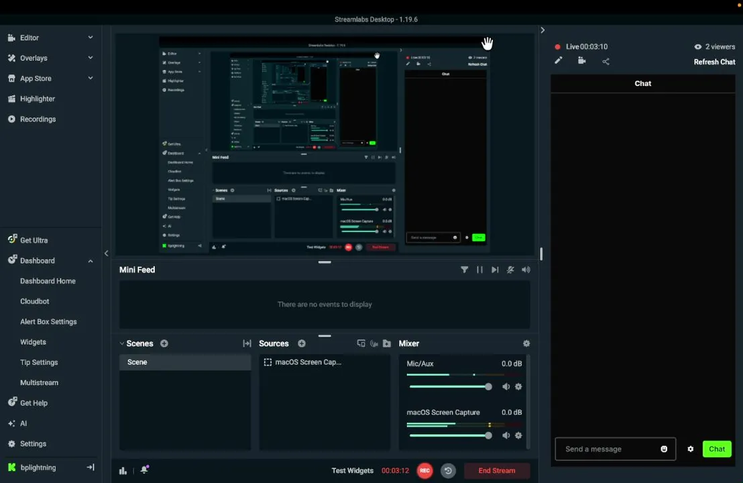Log out using arrow icon beside bplightning
The width and height of the screenshot is (743, 483).
(90, 468)
